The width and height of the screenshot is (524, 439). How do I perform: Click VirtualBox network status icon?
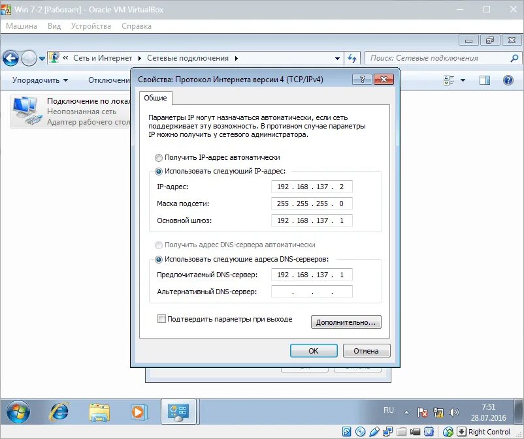(x=387, y=432)
